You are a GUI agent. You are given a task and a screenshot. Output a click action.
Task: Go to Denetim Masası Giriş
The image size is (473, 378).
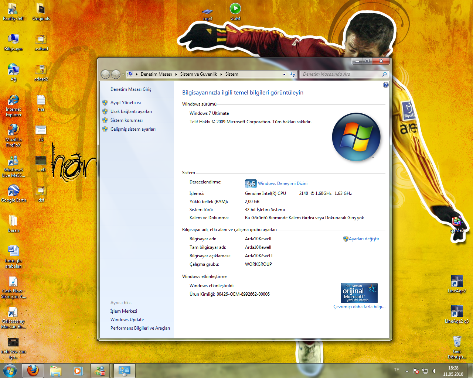point(131,89)
